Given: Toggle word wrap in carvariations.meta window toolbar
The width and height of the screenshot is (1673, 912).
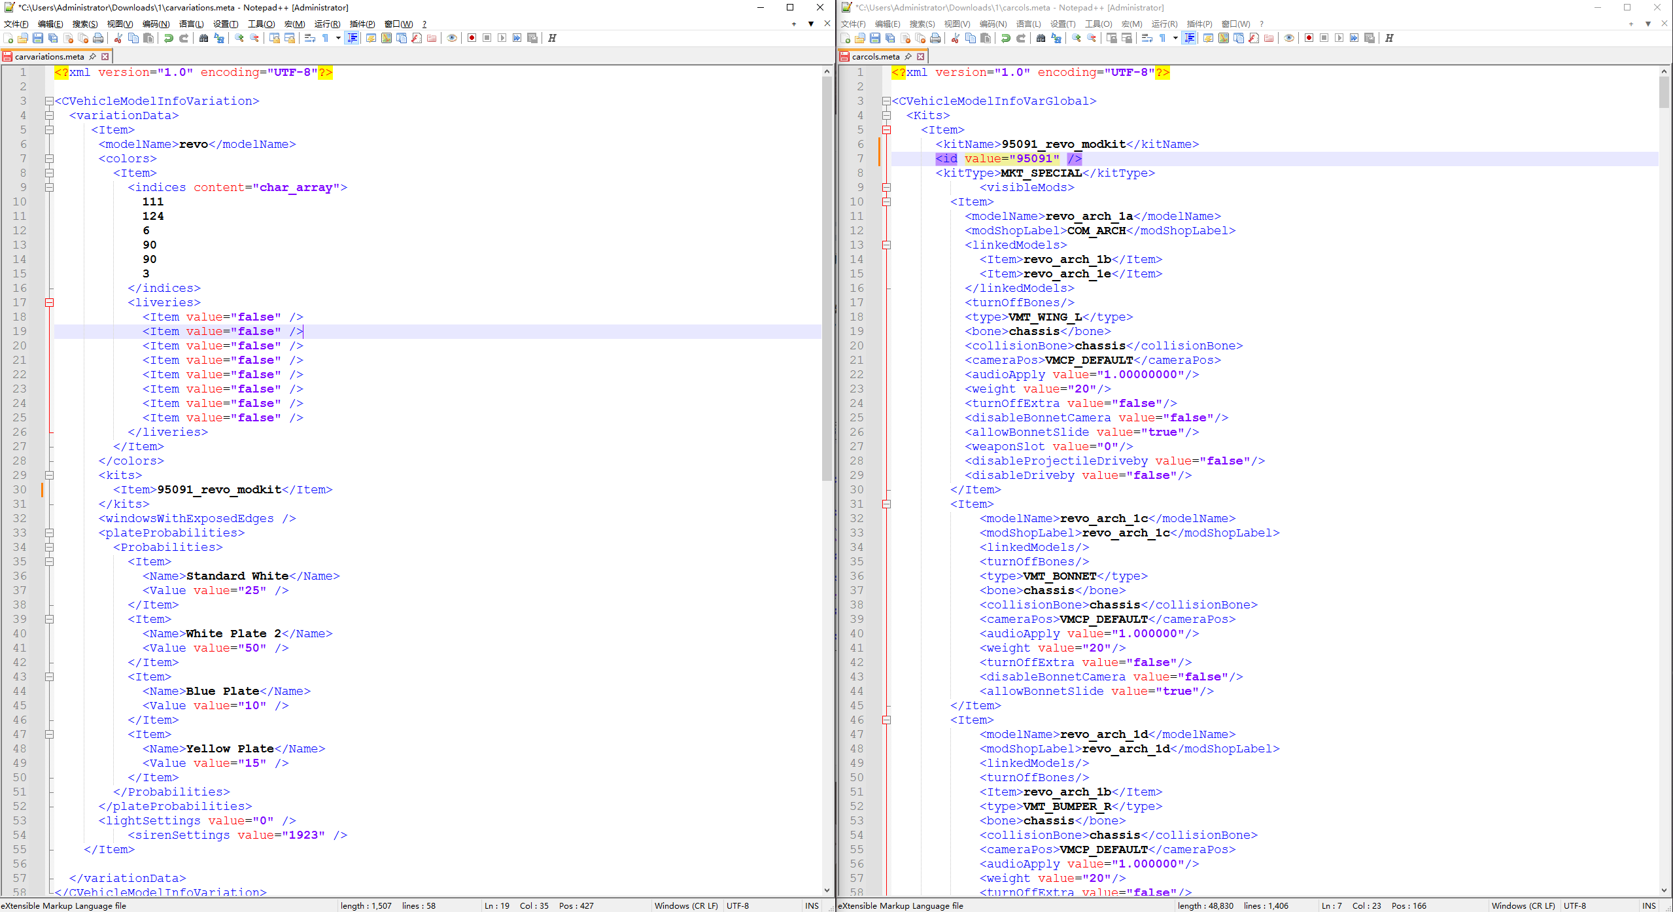Looking at the screenshot, I should [309, 38].
